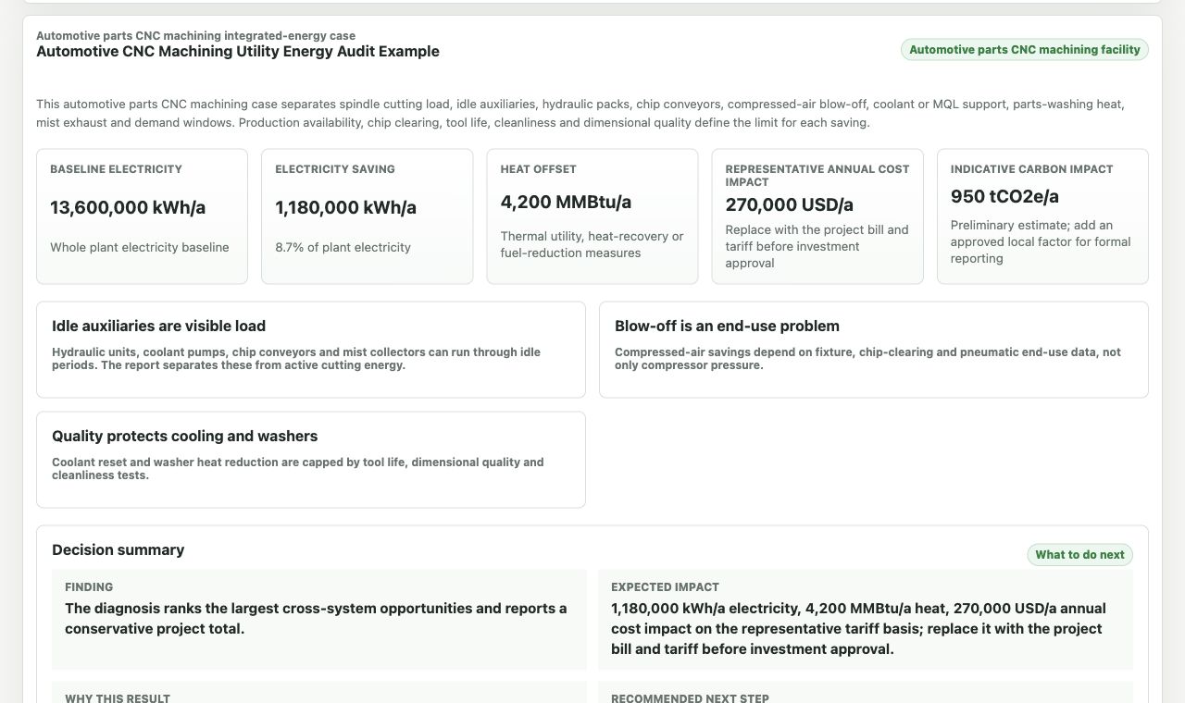
Task: Click the 'HEAT OFFSET' card label
Action: pyautogui.click(x=538, y=169)
